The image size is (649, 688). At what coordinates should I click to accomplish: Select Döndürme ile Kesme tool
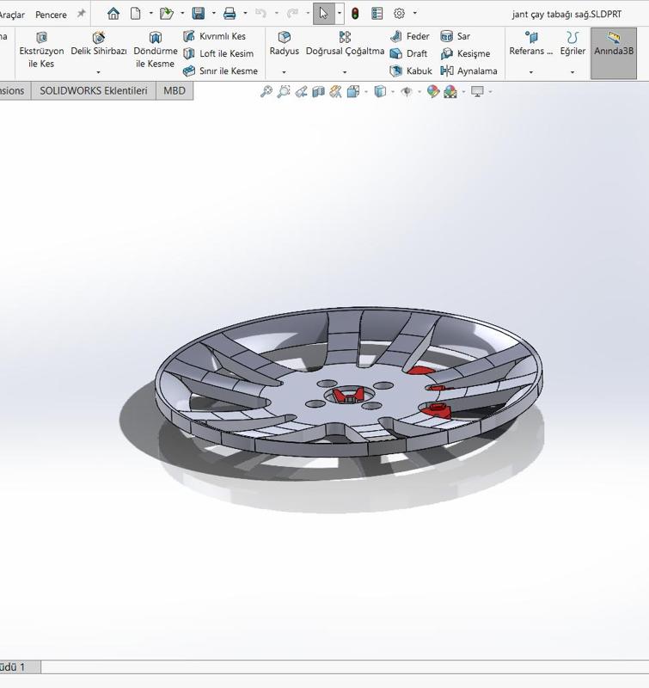point(156,50)
